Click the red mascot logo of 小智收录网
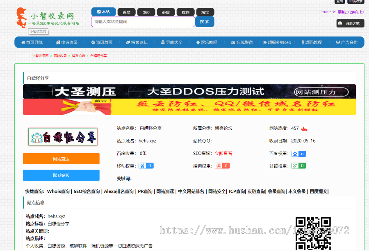The width and height of the screenshot is (369, 251). (23, 16)
